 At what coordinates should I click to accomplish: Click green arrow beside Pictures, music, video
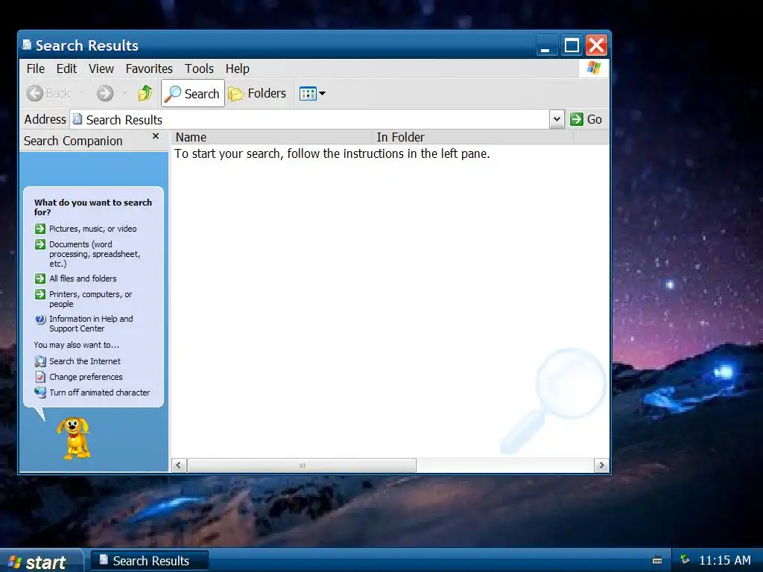(x=40, y=229)
